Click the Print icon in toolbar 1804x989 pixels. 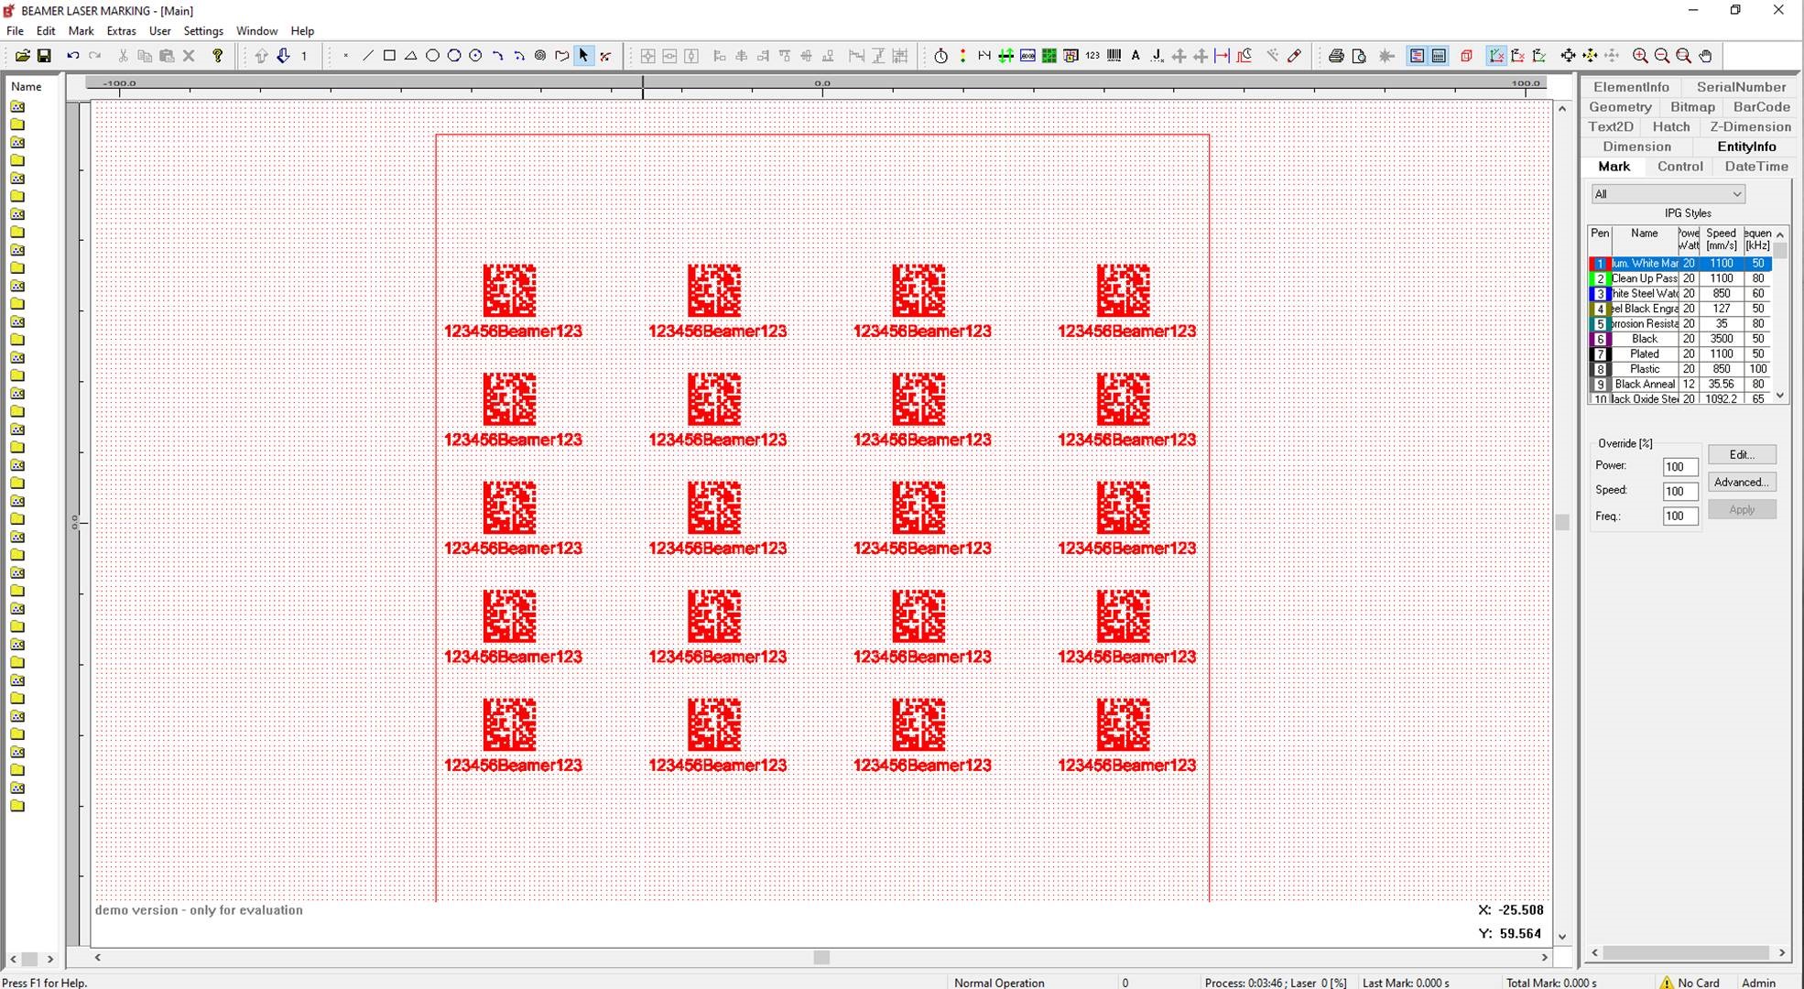1336,56
